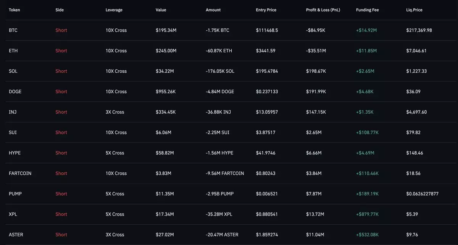
Task: Click the Token column header
Action: (15, 10)
